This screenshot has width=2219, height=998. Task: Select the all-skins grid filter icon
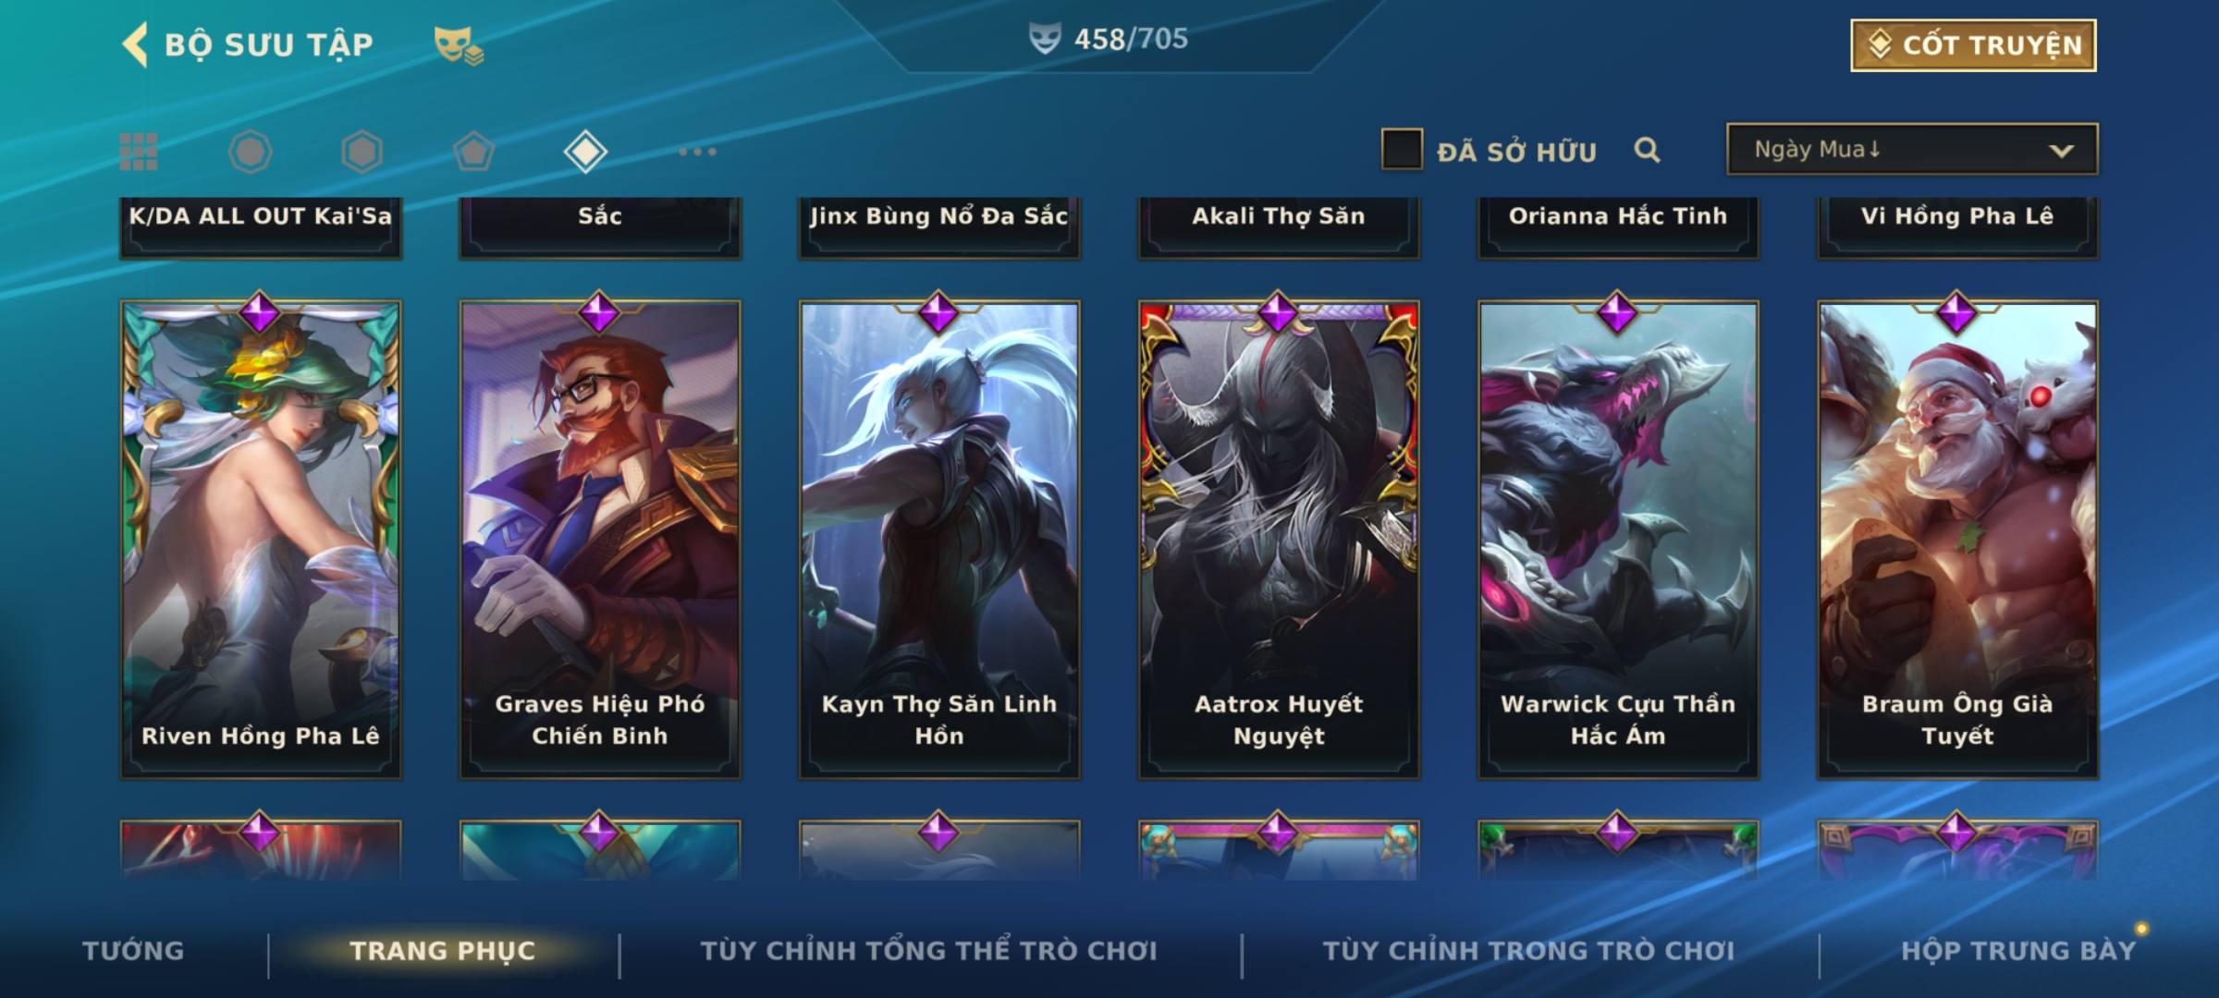pyautogui.click(x=139, y=152)
